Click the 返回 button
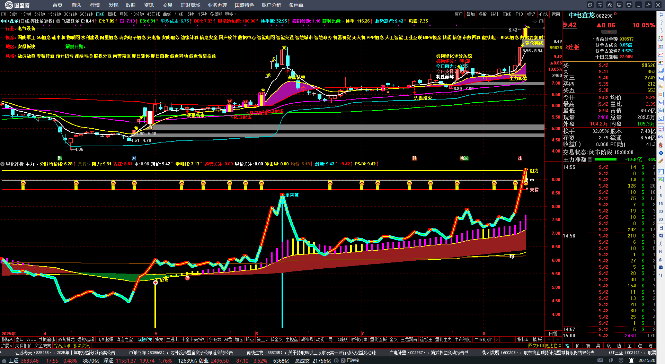 [x=556, y=14]
